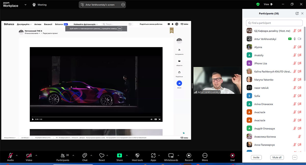Click Anatoliy's muted microphone icon
Screen dimensions: 306x165
pos(295,55)
